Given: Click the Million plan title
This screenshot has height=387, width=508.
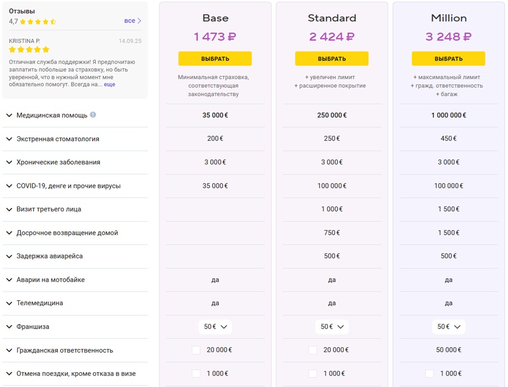Looking at the screenshot, I should coord(449,18).
